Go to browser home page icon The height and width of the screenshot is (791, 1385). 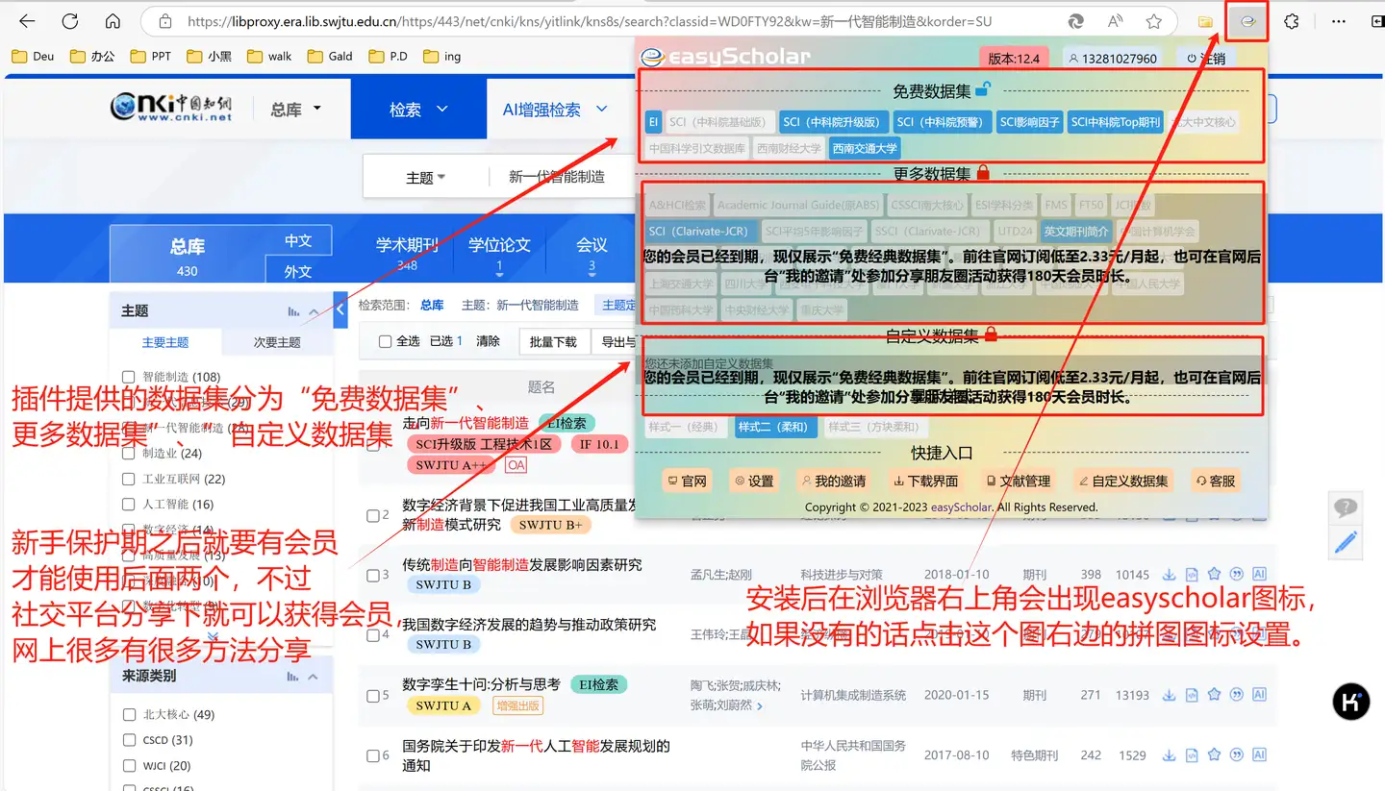(x=113, y=21)
